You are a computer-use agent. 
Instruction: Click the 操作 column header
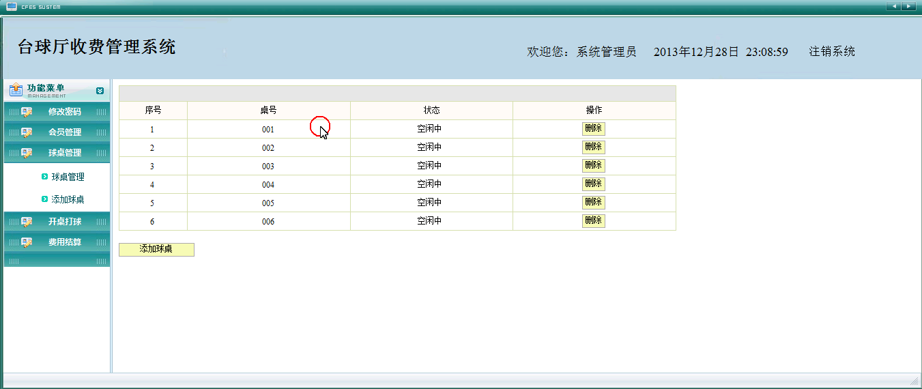[594, 111]
